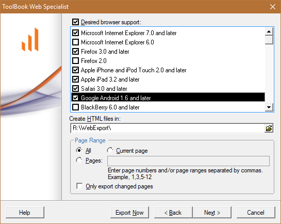Select the 'Safari 3.0 and later' list row text
The width and height of the screenshot is (281, 224).
point(104,89)
